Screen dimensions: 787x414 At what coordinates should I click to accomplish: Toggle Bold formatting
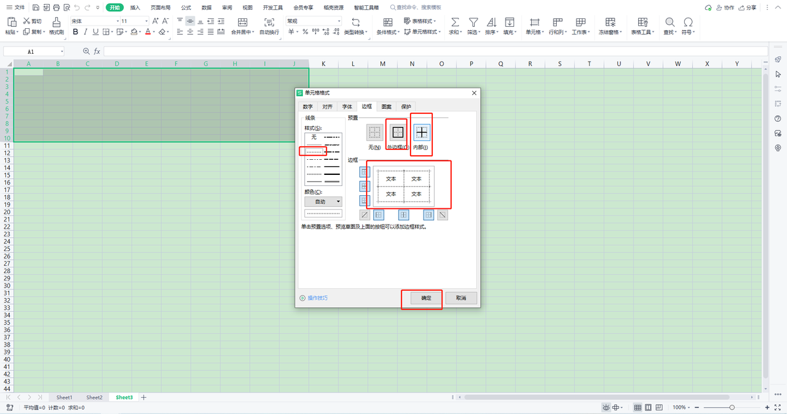point(75,31)
